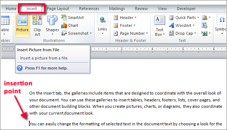Expand the Page Number dropdown arrow
The image size is (227, 130).
pos(147,33)
